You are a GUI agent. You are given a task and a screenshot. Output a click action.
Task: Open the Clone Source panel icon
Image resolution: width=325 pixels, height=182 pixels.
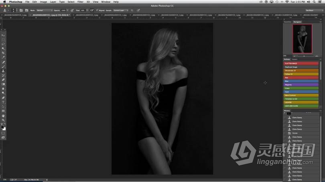coord(26,10)
